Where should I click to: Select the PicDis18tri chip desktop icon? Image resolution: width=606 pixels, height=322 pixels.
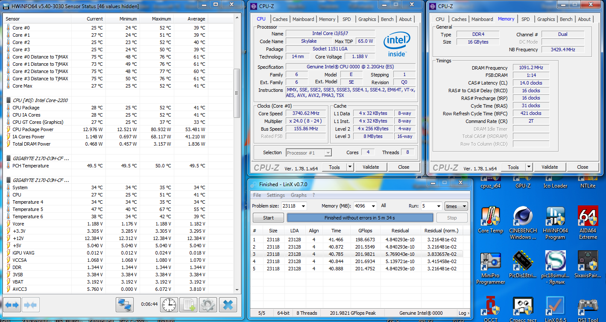[x=523, y=264]
